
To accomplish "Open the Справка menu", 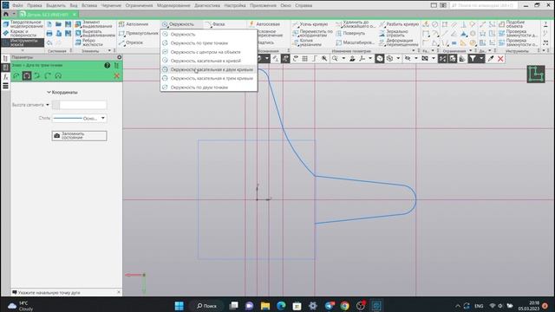I will [304, 5].
